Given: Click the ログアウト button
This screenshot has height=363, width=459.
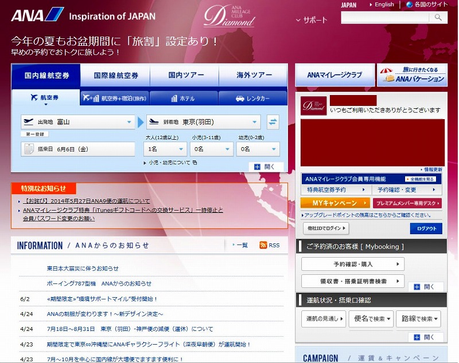Looking at the screenshot, I should click(x=426, y=228).
